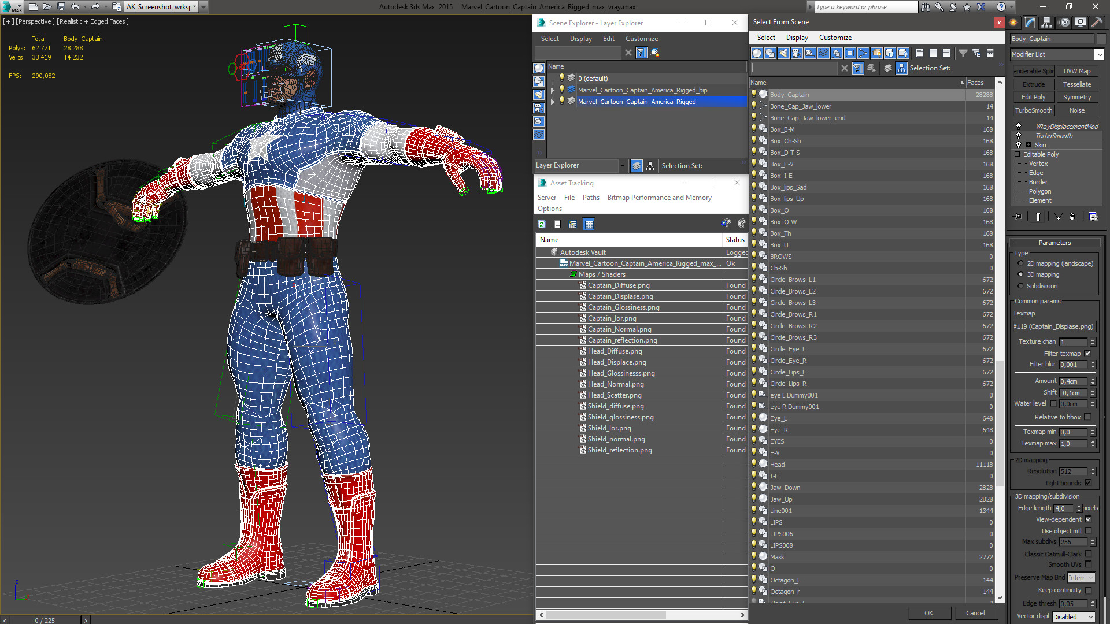The width and height of the screenshot is (1110, 624).
Task: Toggle Display Geometry filter in Select From Scene
Action: tap(757, 53)
